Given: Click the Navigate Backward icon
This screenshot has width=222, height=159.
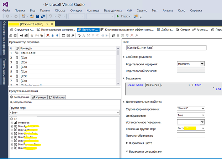Looking at the screenshot, I should point(7,16).
